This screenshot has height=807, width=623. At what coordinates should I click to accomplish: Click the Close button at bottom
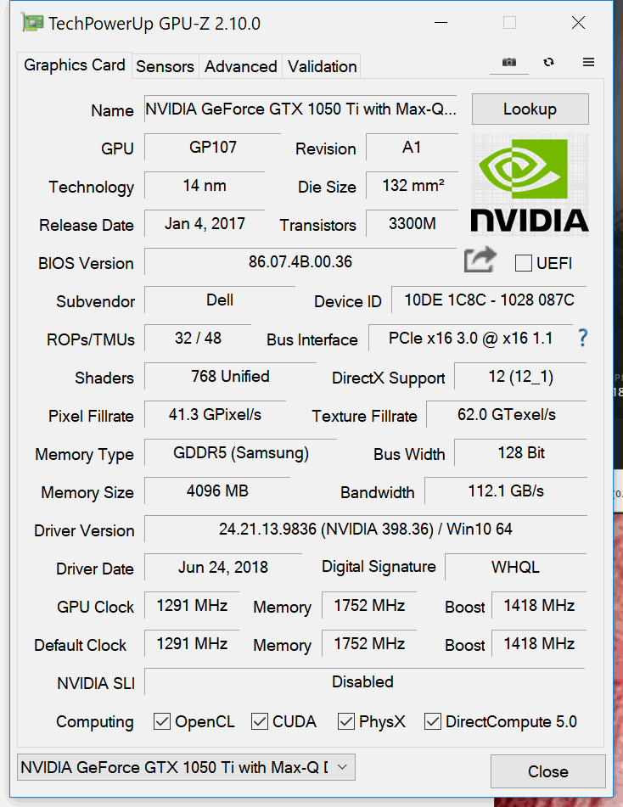coord(547,771)
